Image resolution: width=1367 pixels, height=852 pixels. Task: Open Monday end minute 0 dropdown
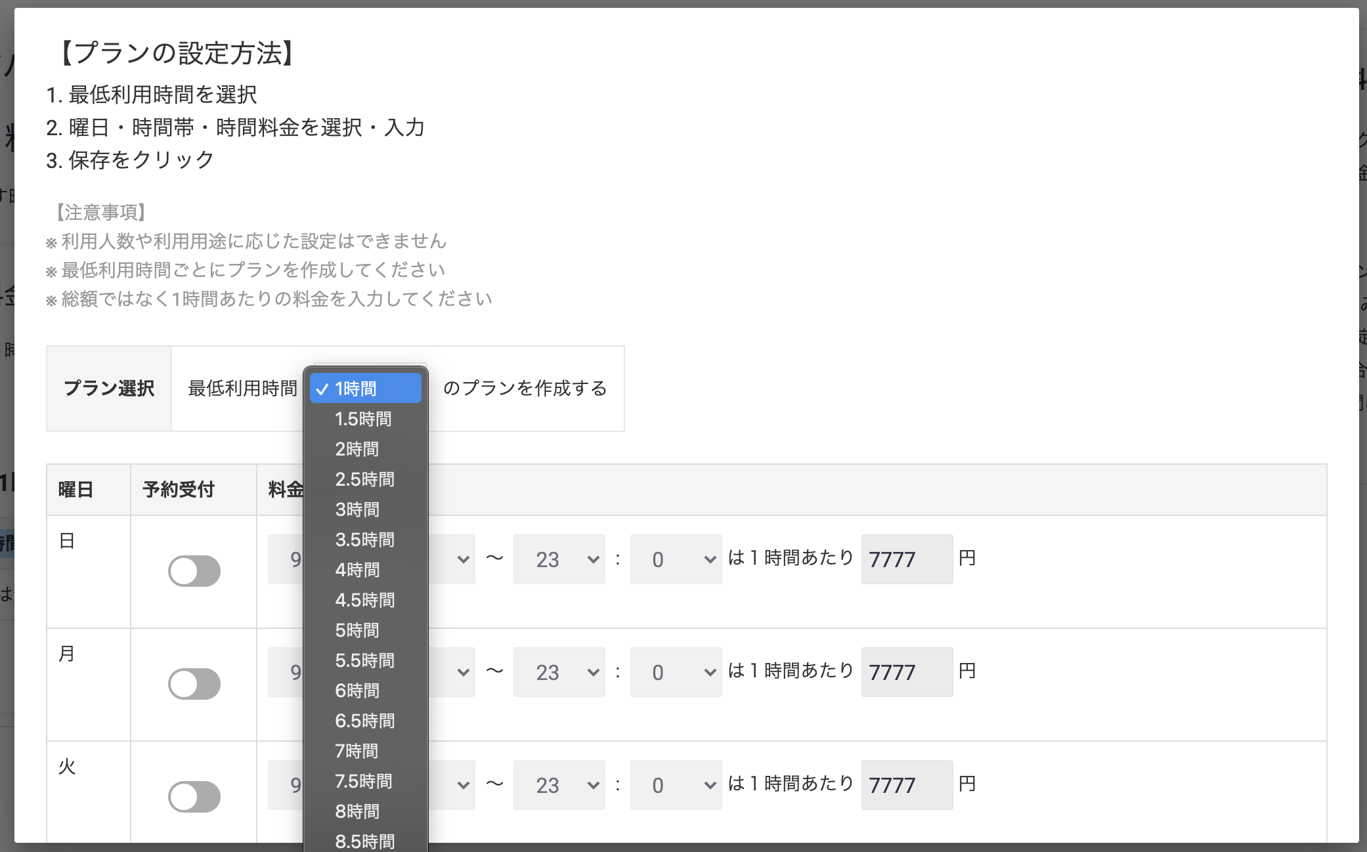click(676, 672)
